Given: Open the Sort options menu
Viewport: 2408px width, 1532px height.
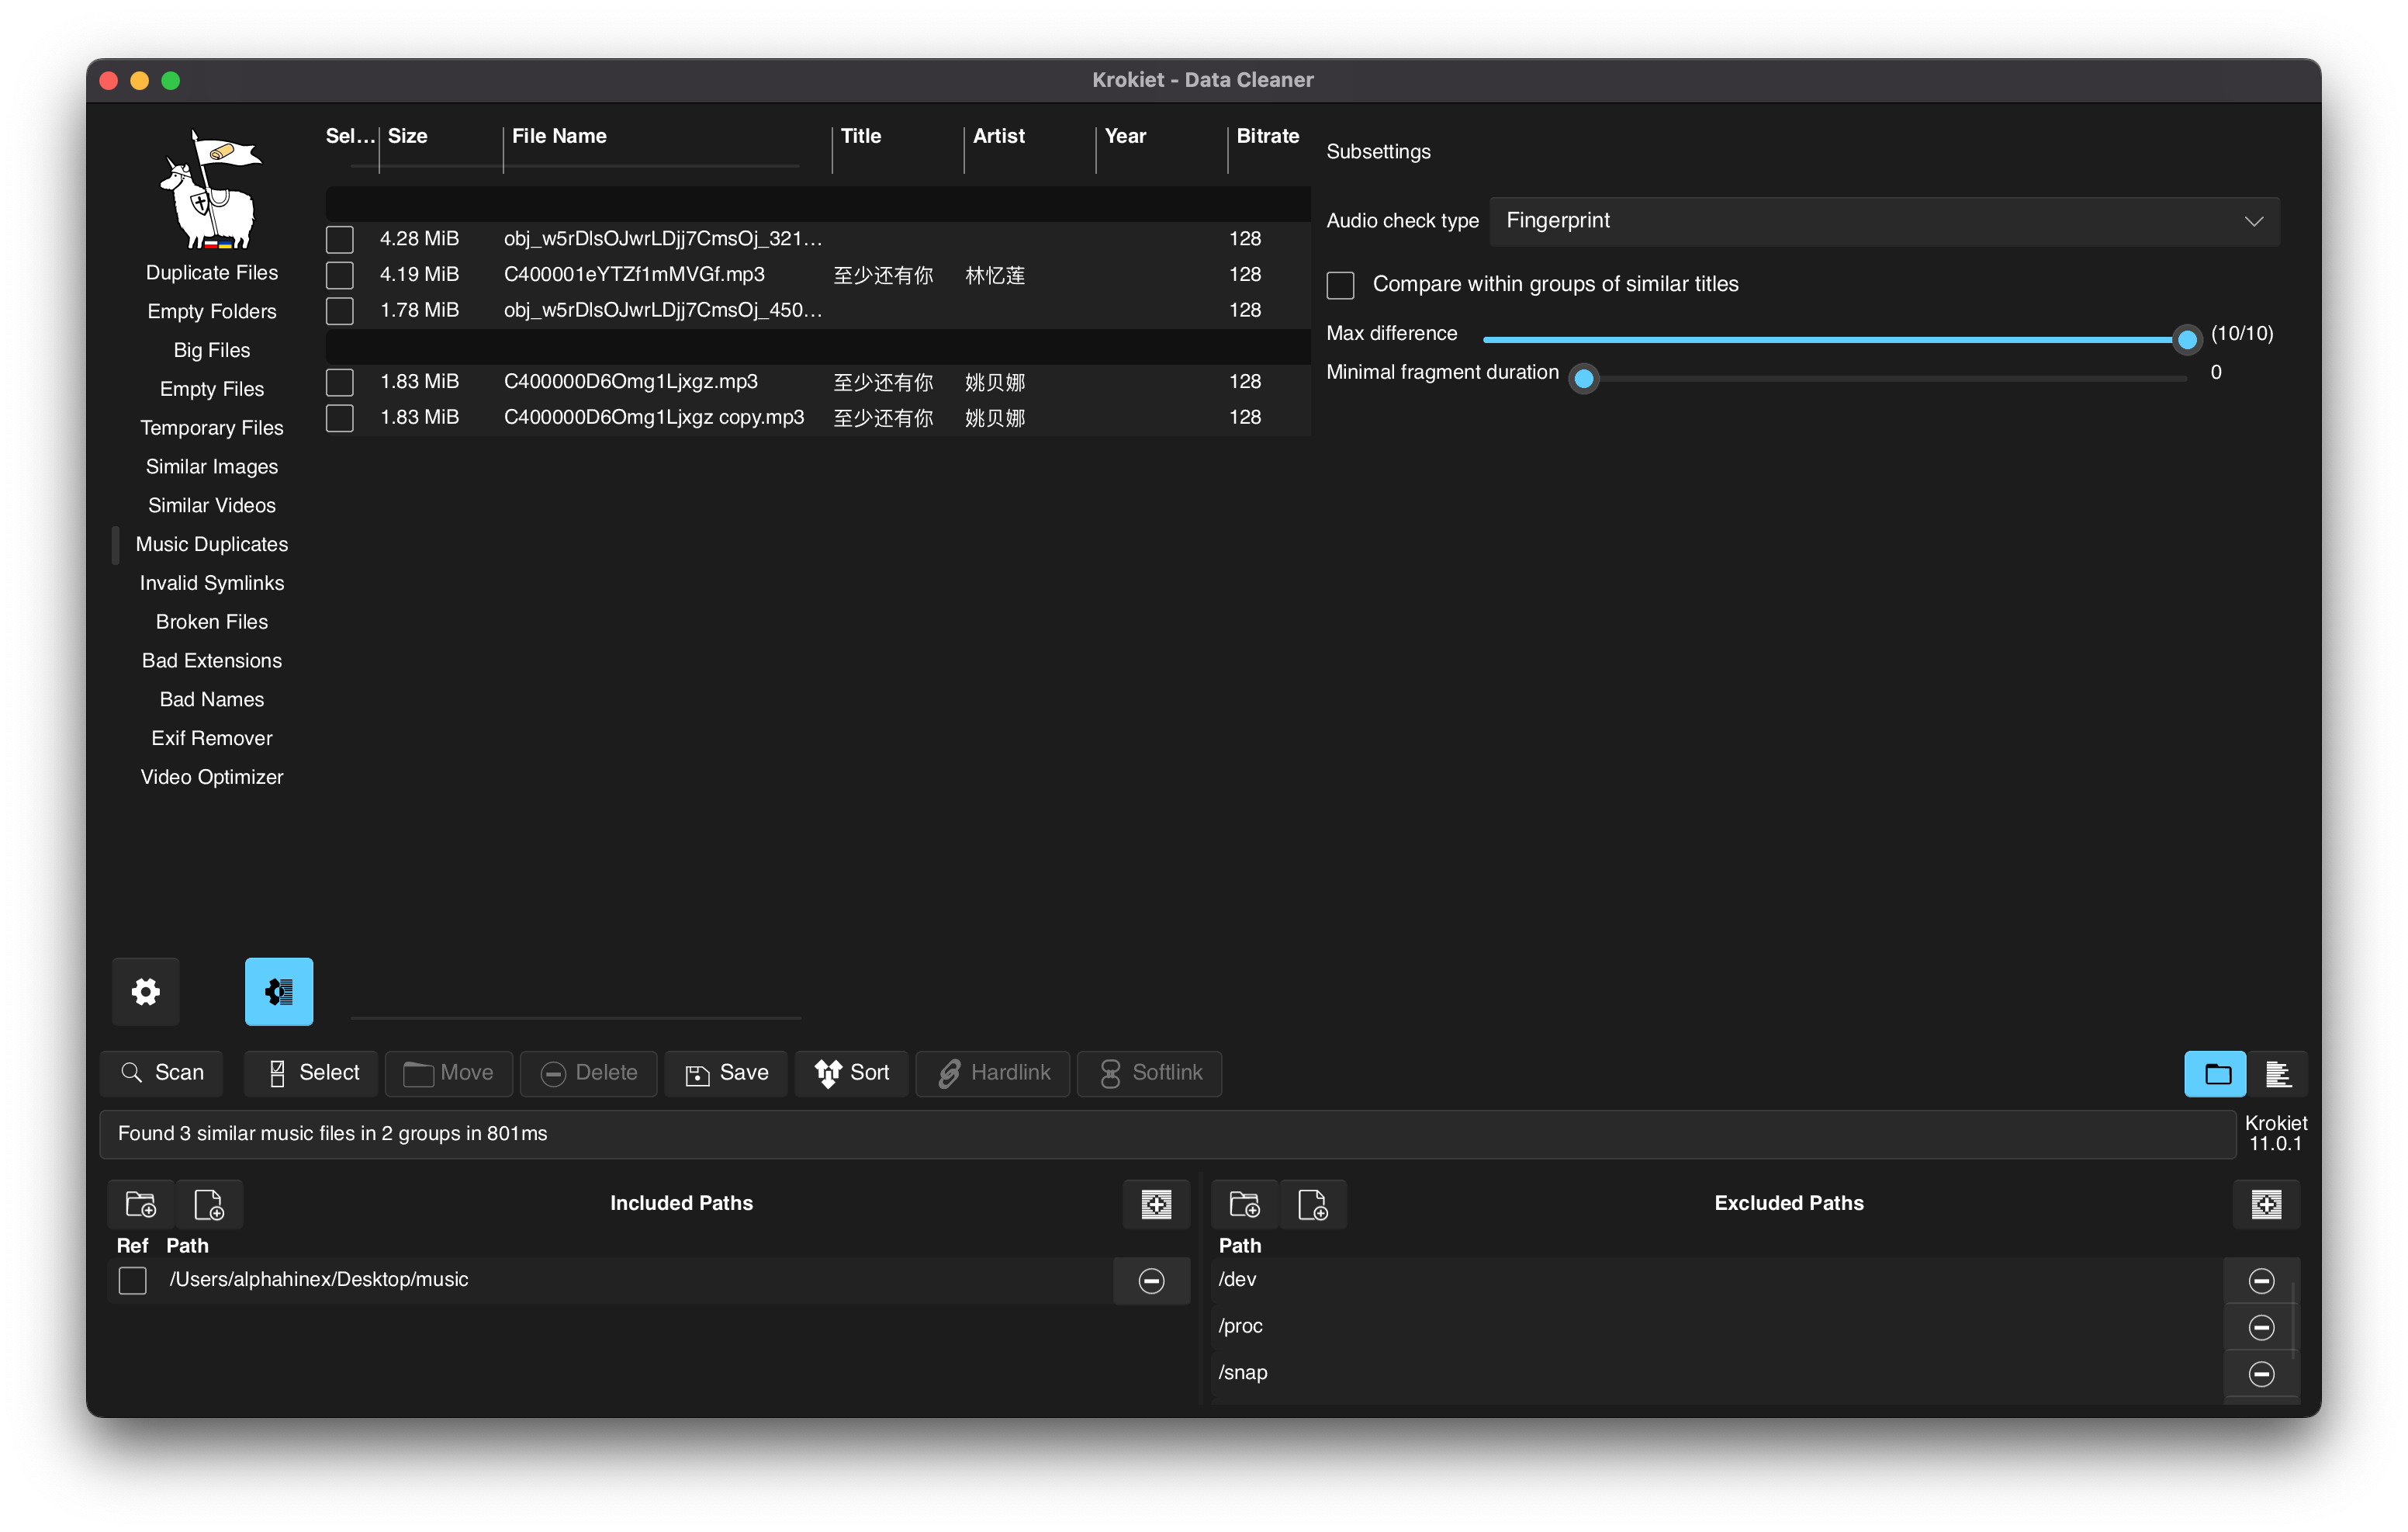Looking at the screenshot, I should 851,1073.
